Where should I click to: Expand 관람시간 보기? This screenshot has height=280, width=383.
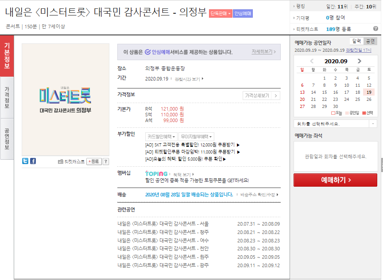(x=189, y=79)
